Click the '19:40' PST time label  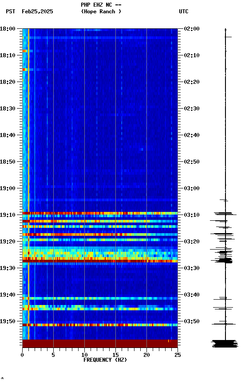8,295
